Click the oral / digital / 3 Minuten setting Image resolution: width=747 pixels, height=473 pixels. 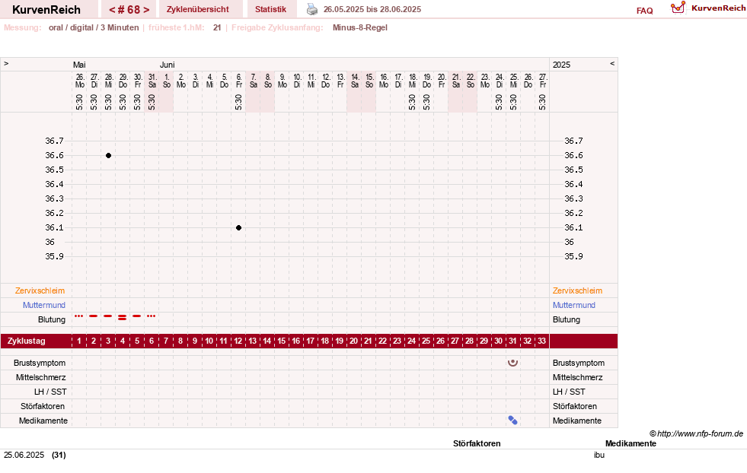[x=94, y=27]
